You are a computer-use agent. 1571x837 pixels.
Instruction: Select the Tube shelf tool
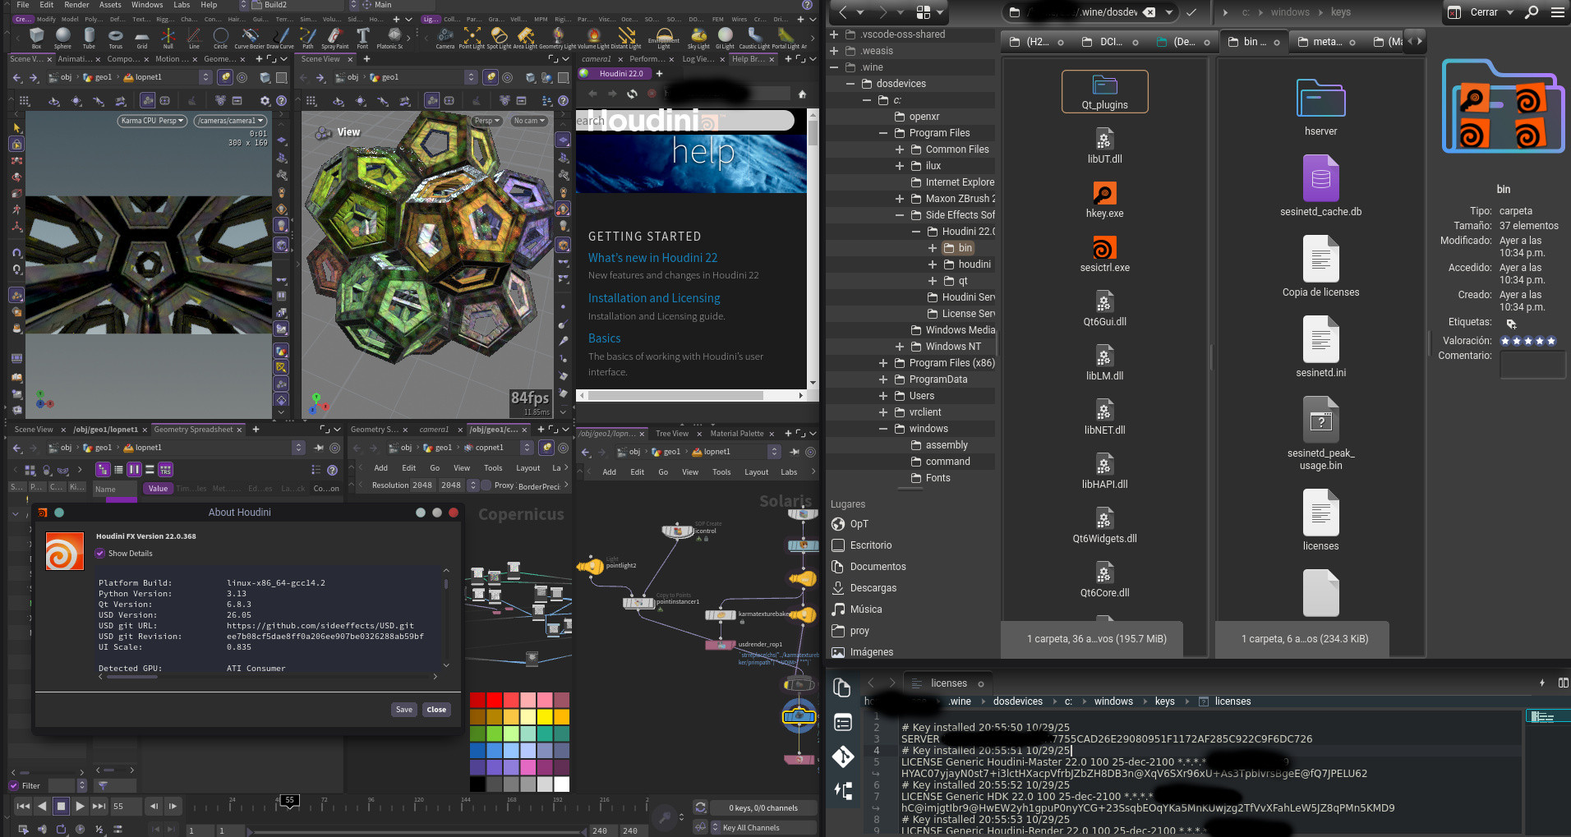[89, 37]
